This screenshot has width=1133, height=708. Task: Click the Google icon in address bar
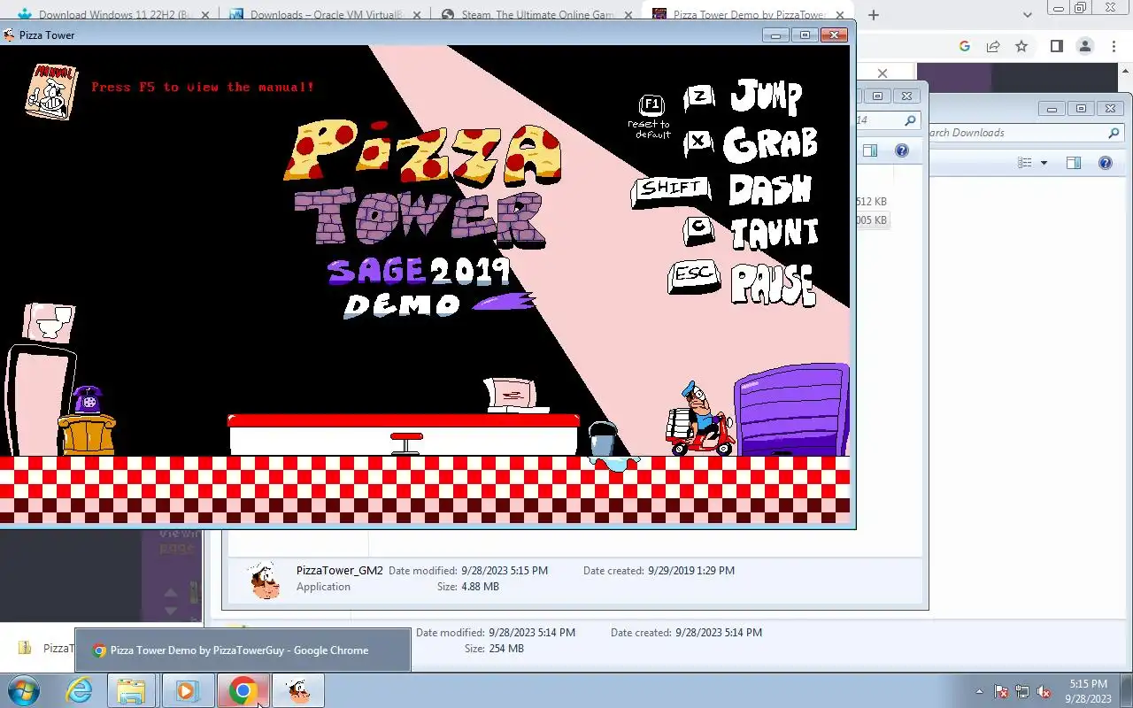965,46
